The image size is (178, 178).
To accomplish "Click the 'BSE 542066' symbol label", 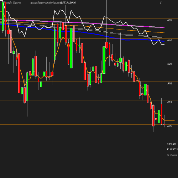I will point(68,2).
